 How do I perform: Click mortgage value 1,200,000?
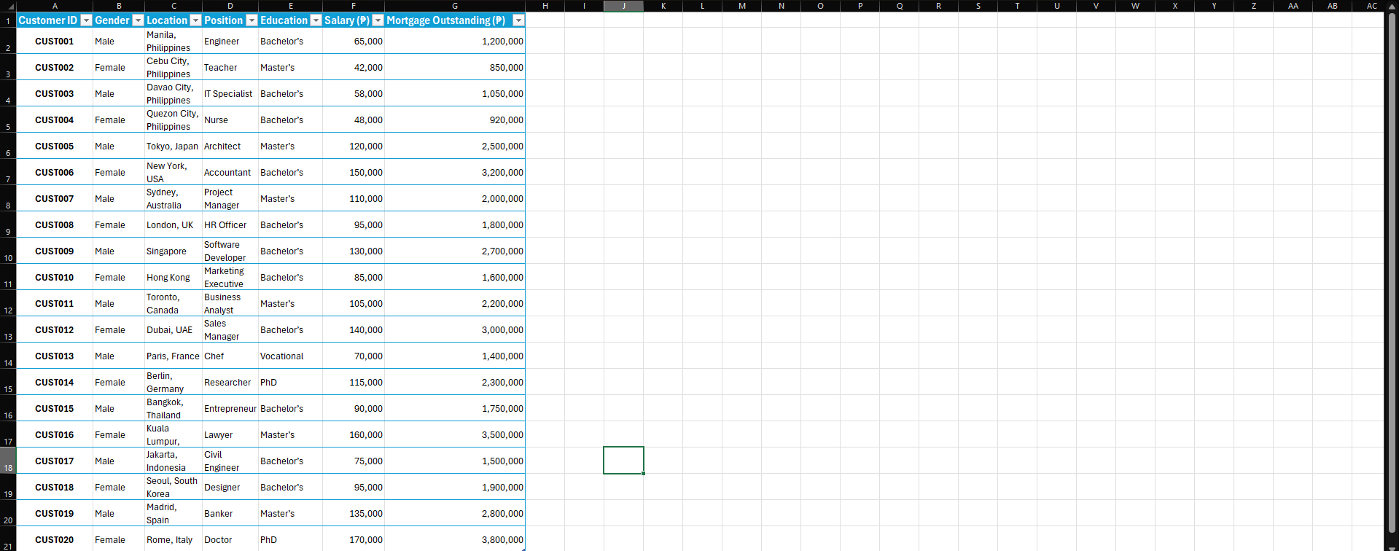click(x=455, y=41)
